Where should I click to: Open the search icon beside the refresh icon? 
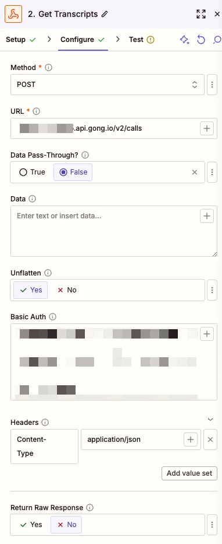click(217, 40)
